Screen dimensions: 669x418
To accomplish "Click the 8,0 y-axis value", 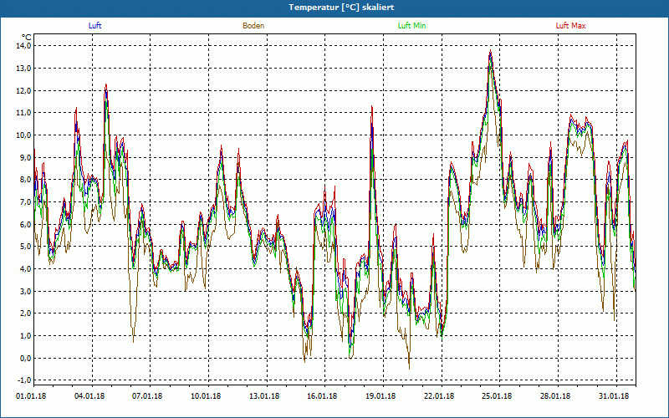I will tap(25, 180).
